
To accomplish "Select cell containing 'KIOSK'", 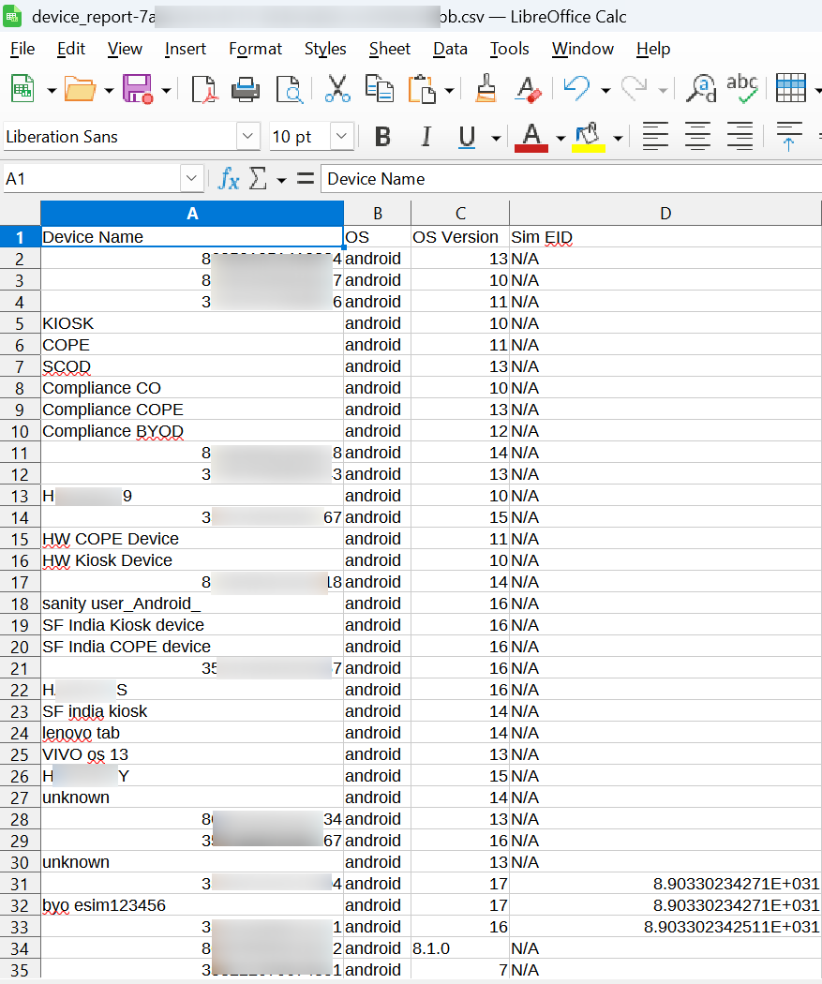I will tap(192, 323).
